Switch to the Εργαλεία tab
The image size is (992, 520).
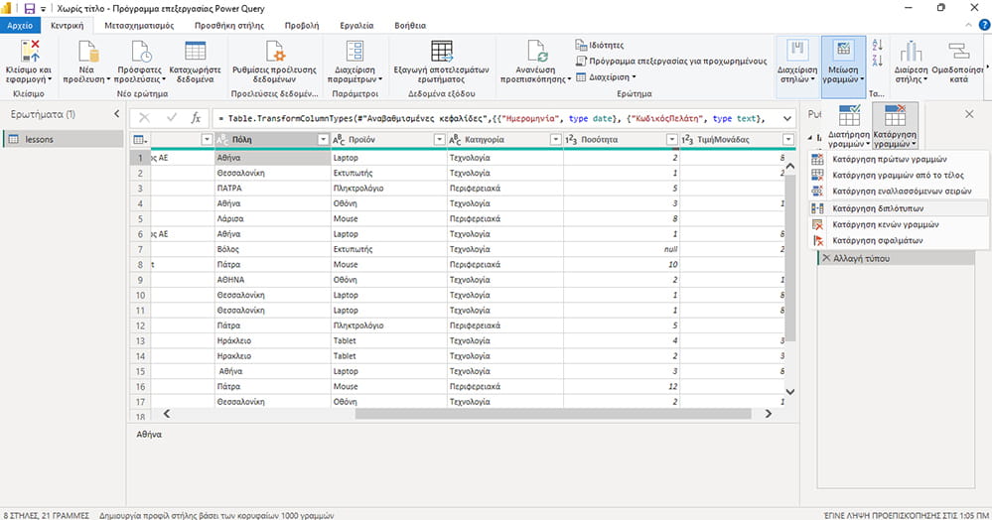356,25
